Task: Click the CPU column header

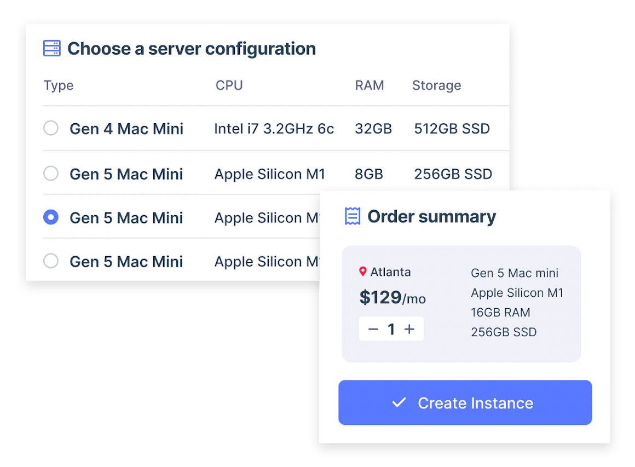Action: (x=229, y=85)
